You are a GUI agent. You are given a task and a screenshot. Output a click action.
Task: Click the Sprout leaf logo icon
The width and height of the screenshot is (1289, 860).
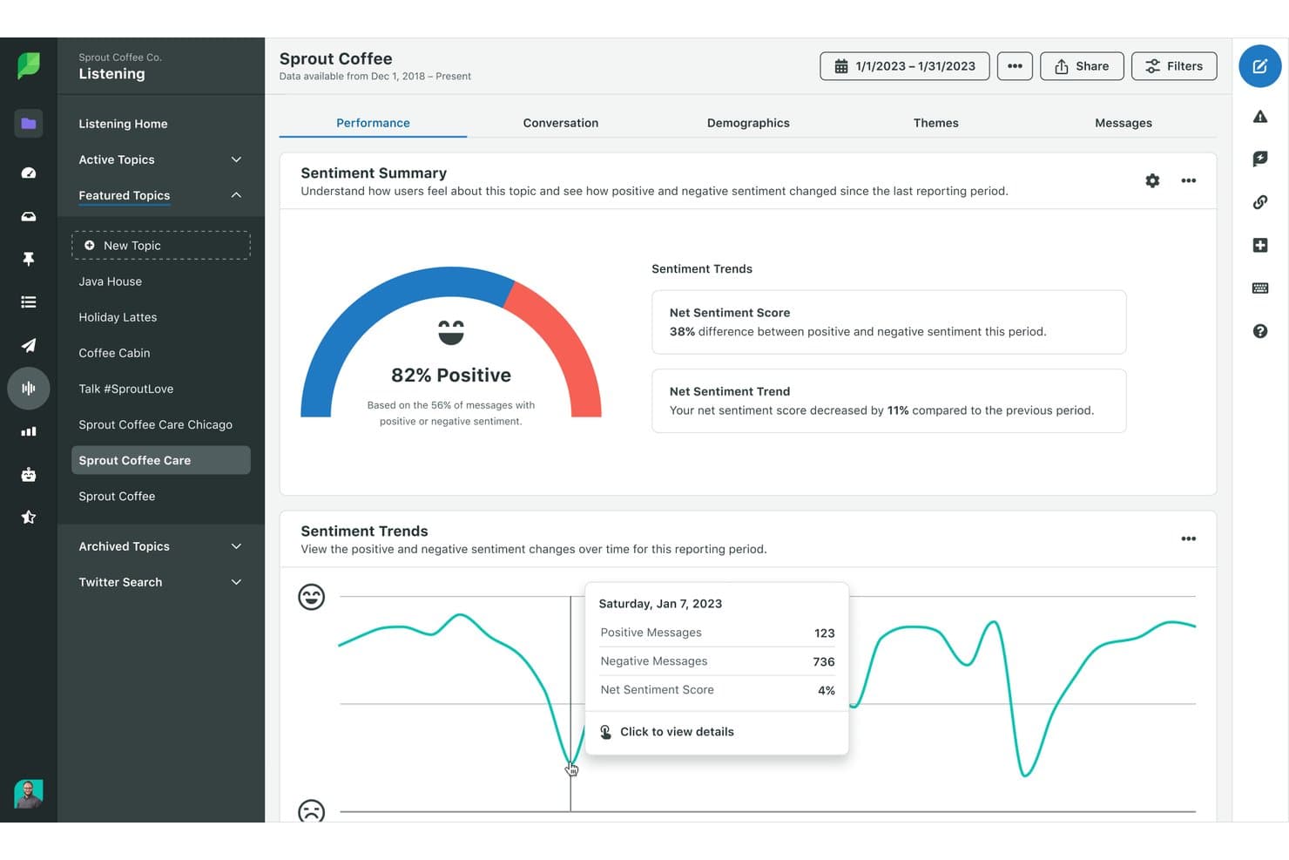[28, 65]
